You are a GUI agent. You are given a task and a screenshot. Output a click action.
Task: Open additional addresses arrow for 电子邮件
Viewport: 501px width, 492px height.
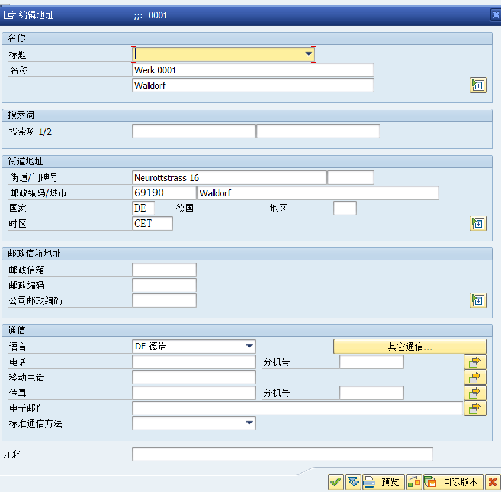475,408
